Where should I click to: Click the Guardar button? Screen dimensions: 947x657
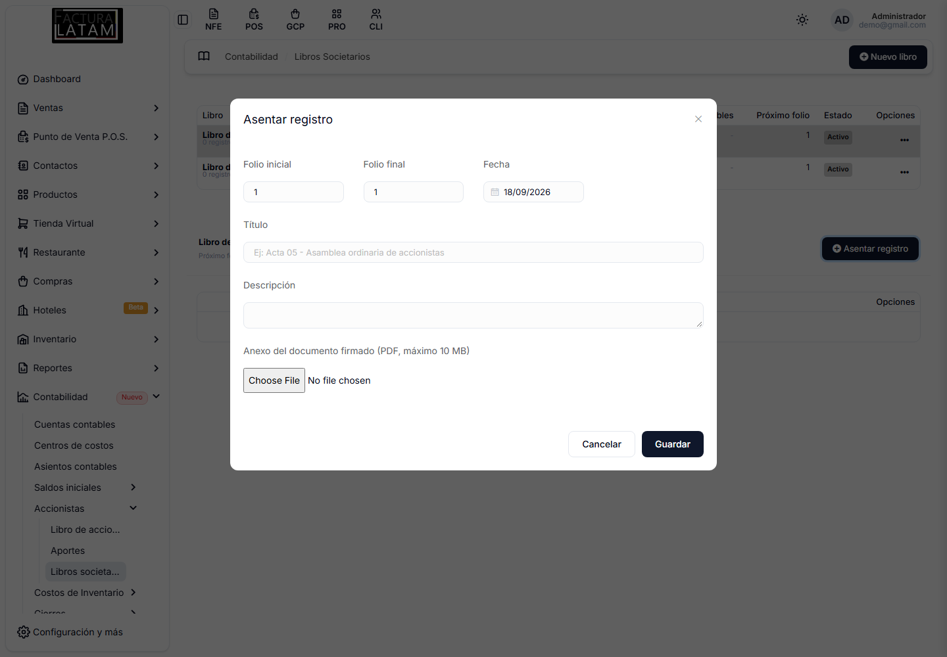(x=673, y=444)
